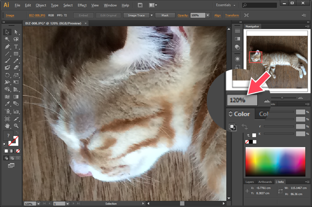Open the Transform link in control bar
Image resolution: width=312 pixels, height=207 pixels.
pyautogui.click(x=232, y=15)
